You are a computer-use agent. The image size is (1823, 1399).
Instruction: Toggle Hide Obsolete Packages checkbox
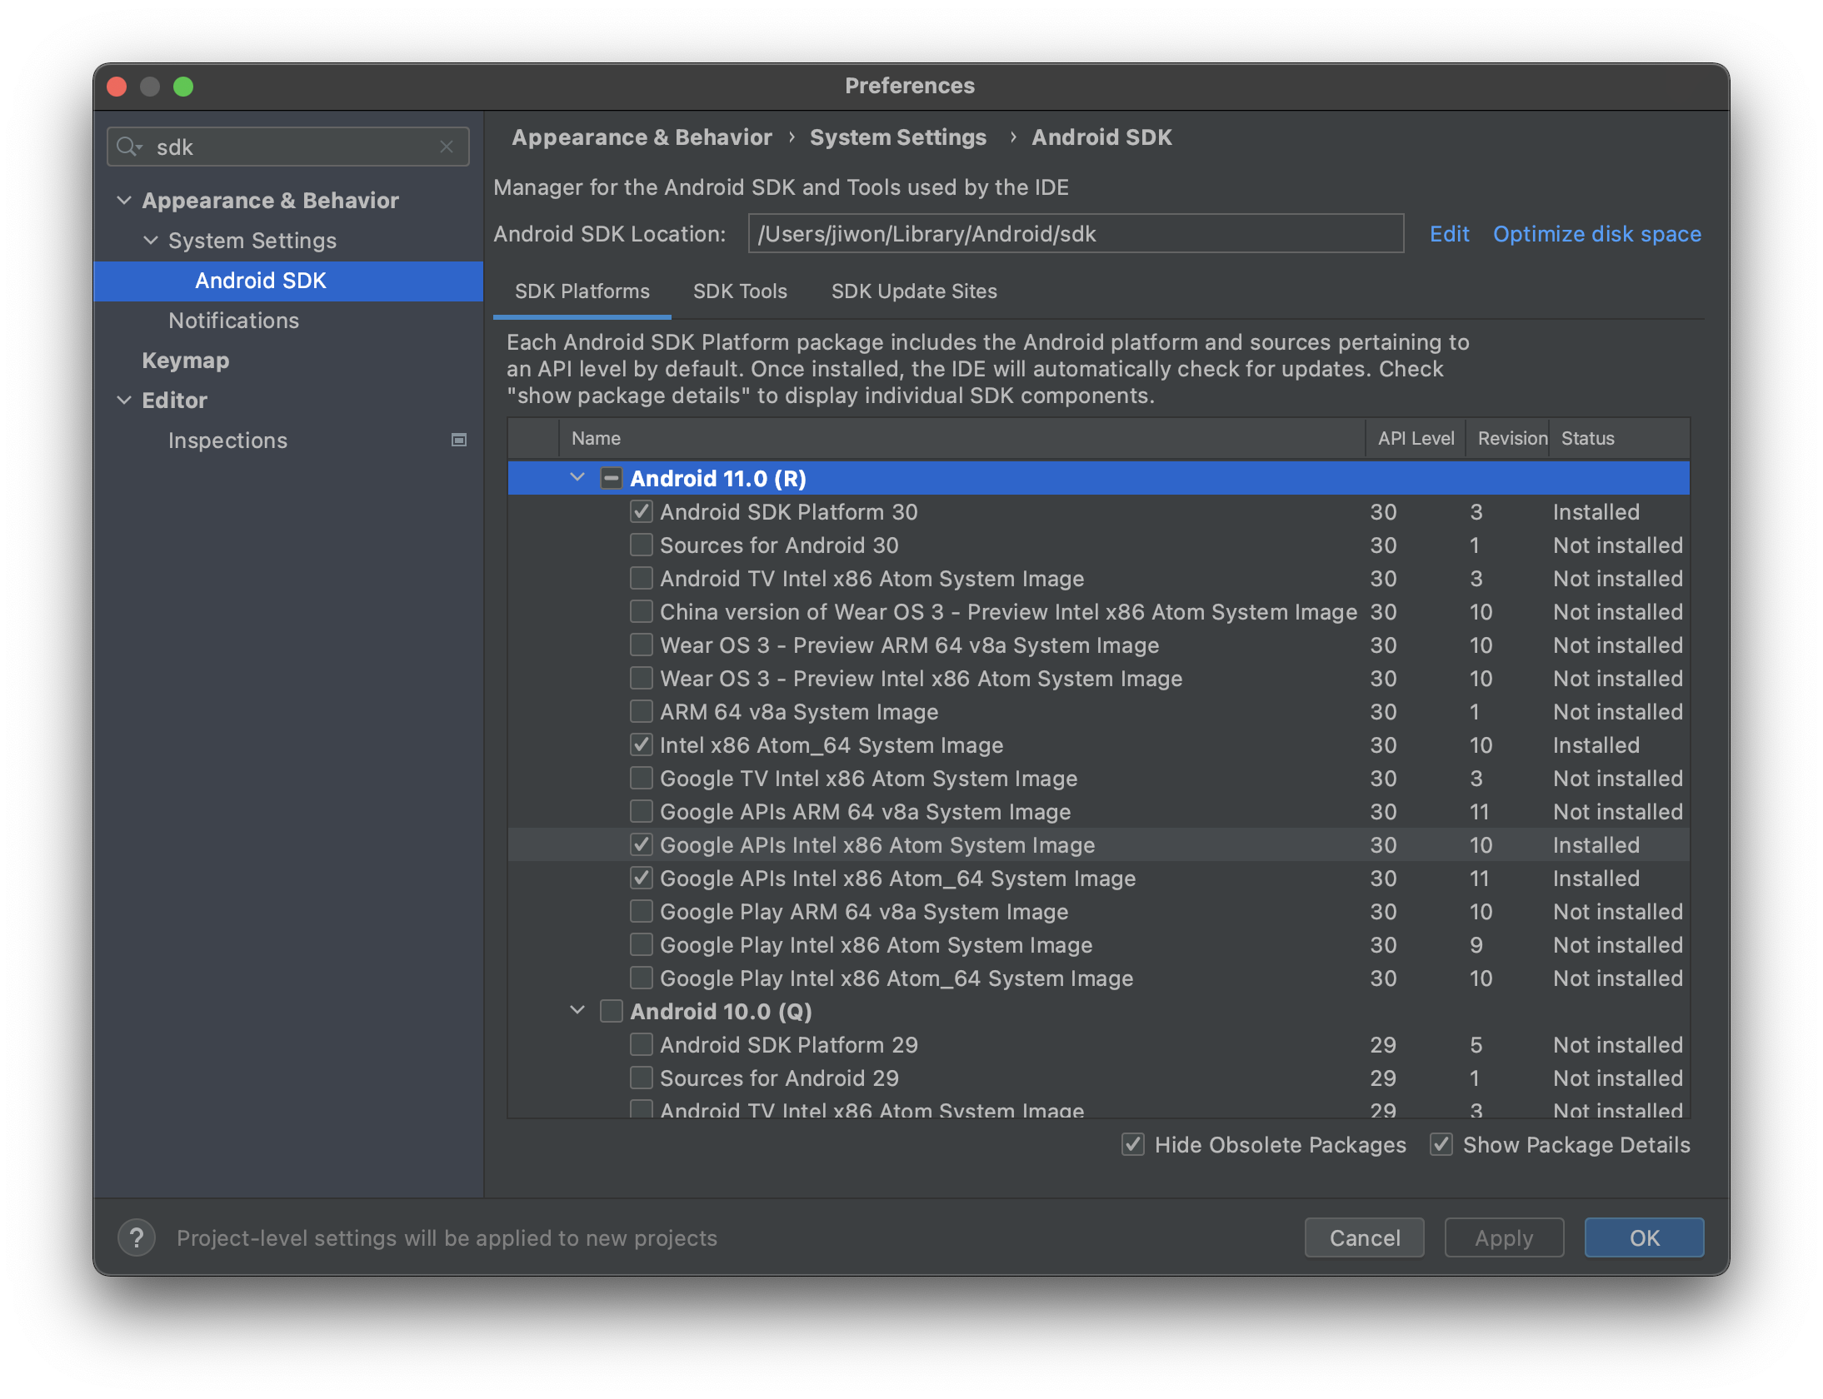(1132, 1144)
